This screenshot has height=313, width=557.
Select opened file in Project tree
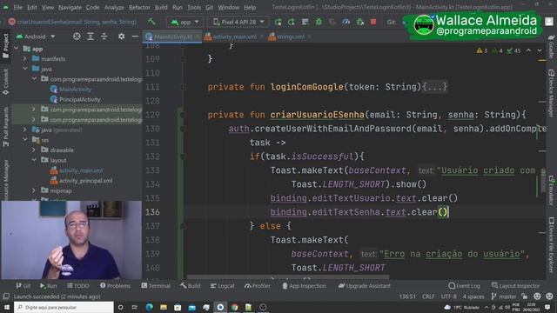[77, 37]
